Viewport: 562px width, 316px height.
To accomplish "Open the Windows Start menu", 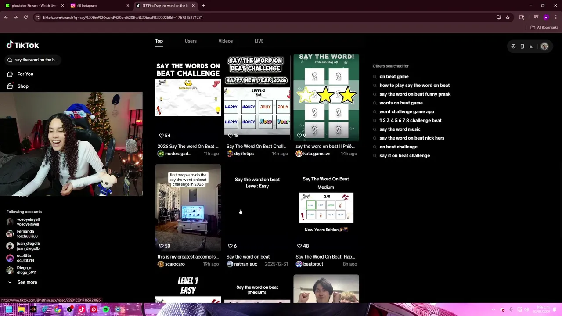I will [9, 309].
